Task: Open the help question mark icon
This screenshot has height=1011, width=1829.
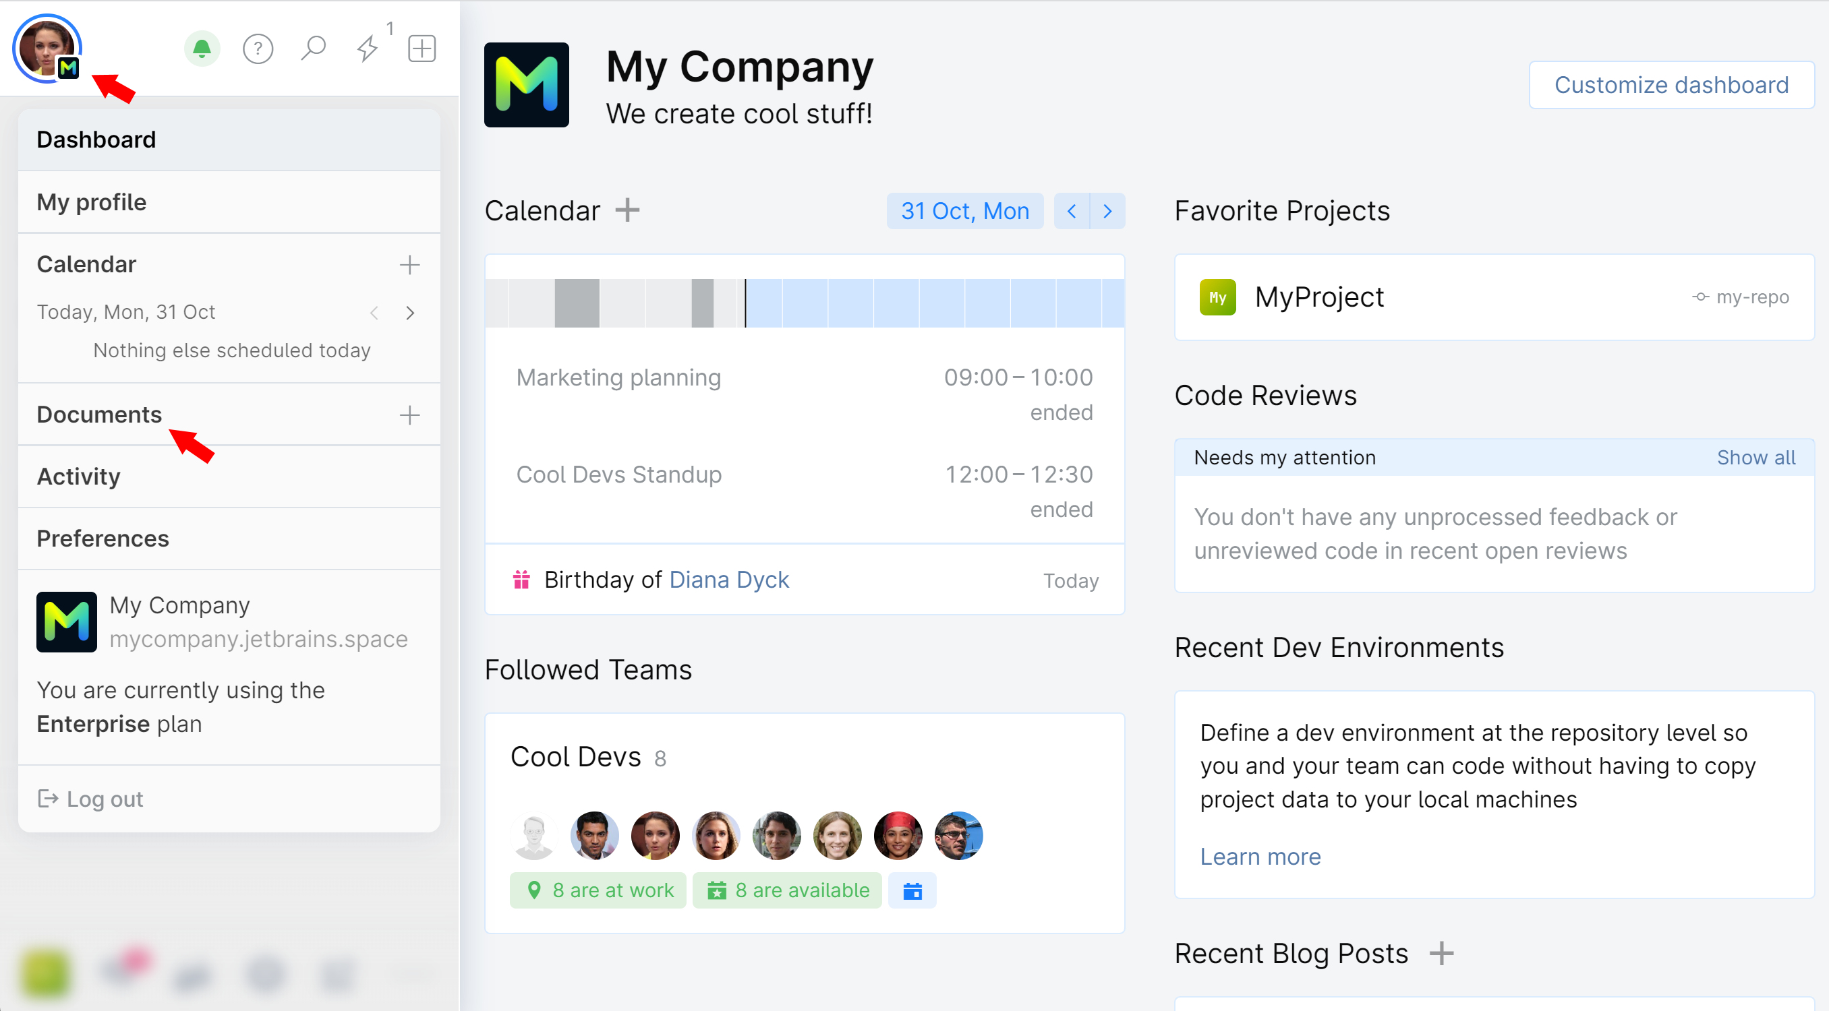Action: (258, 49)
